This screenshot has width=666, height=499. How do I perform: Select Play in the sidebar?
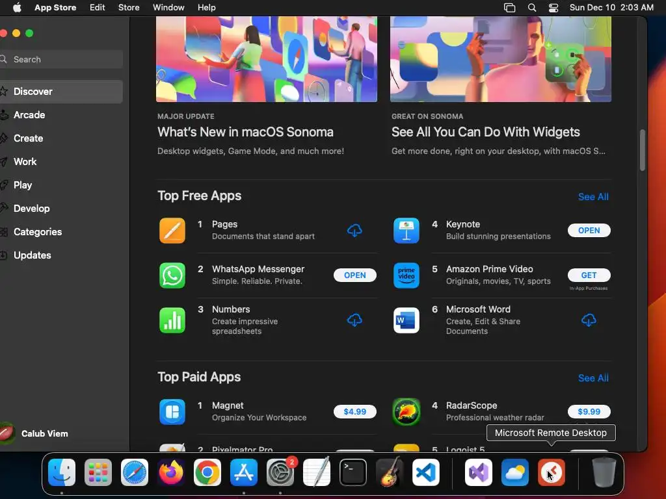pyautogui.click(x=60, y=185)
